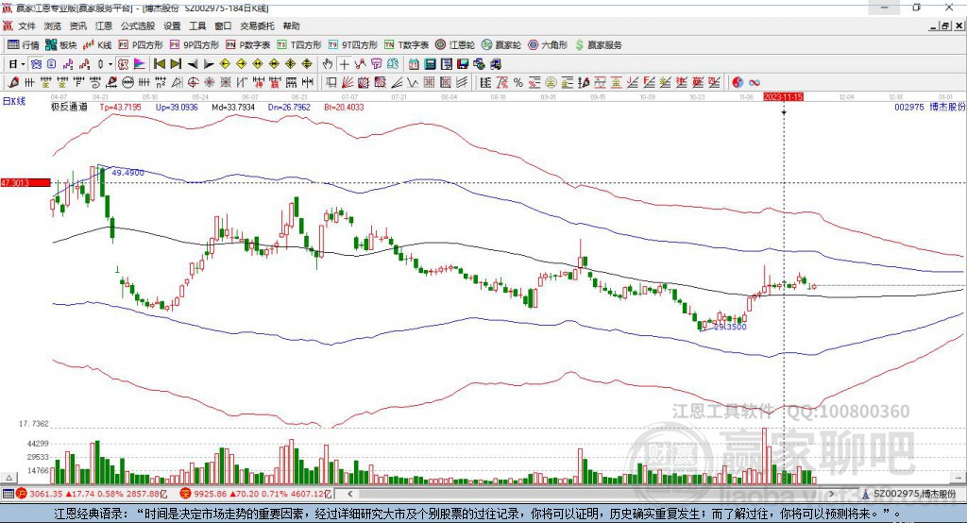This screenshot has height=523, width=967.
Task: Open the 9P四方形 tool
Action: [x=195, y=45]
